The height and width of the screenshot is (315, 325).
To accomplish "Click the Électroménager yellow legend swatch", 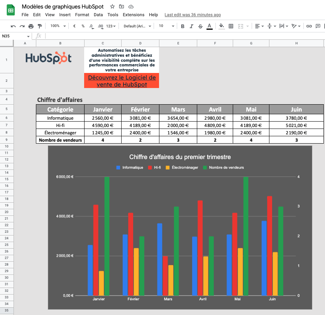I will click(168, 168).
